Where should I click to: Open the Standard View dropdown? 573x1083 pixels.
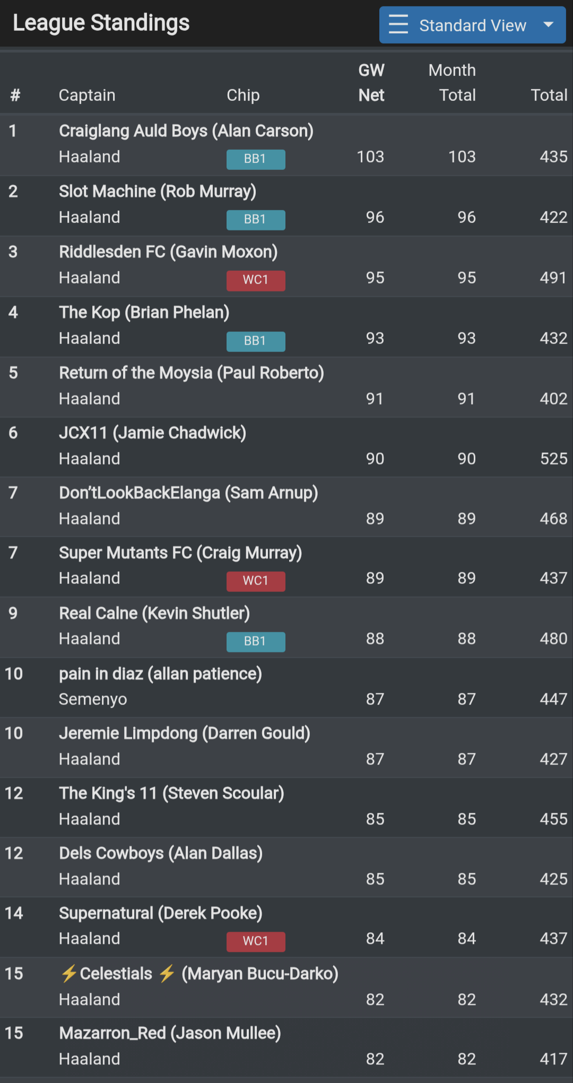[x=472, y=25]
